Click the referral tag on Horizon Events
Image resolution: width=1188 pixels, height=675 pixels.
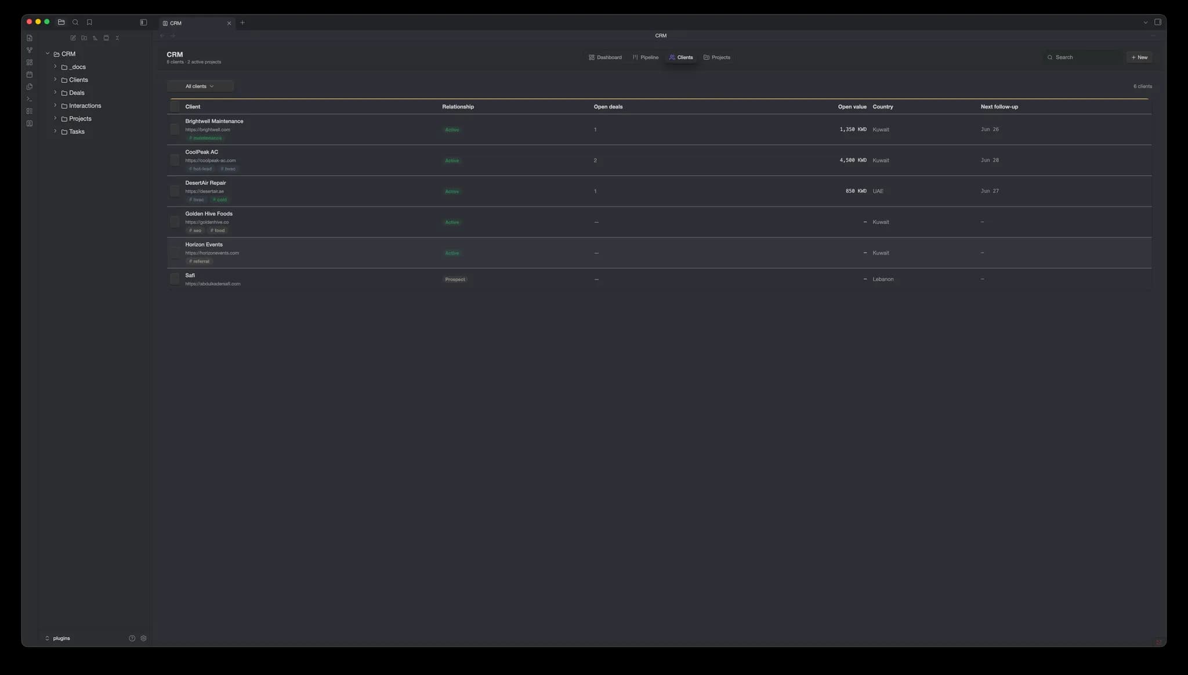tap(199, 262)
